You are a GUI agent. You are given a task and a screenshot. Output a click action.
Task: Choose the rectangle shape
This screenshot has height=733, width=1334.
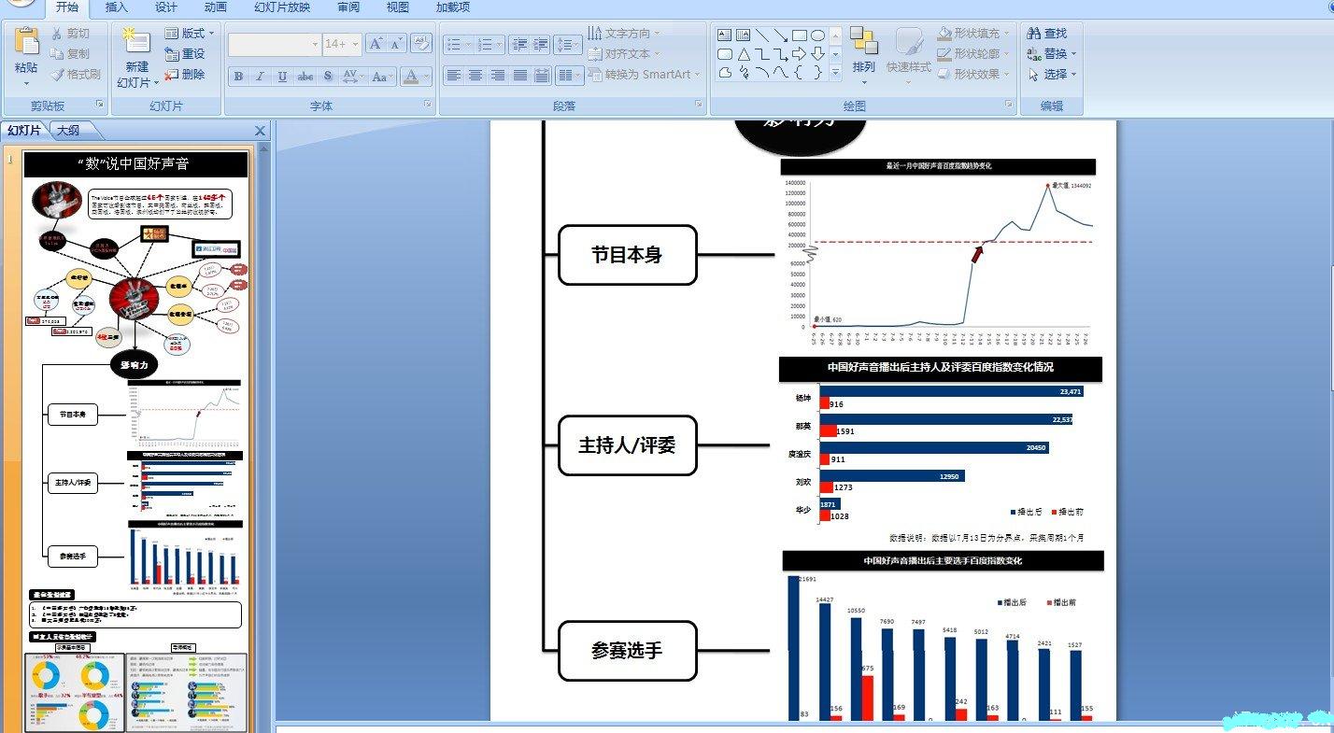click(799, 35)
